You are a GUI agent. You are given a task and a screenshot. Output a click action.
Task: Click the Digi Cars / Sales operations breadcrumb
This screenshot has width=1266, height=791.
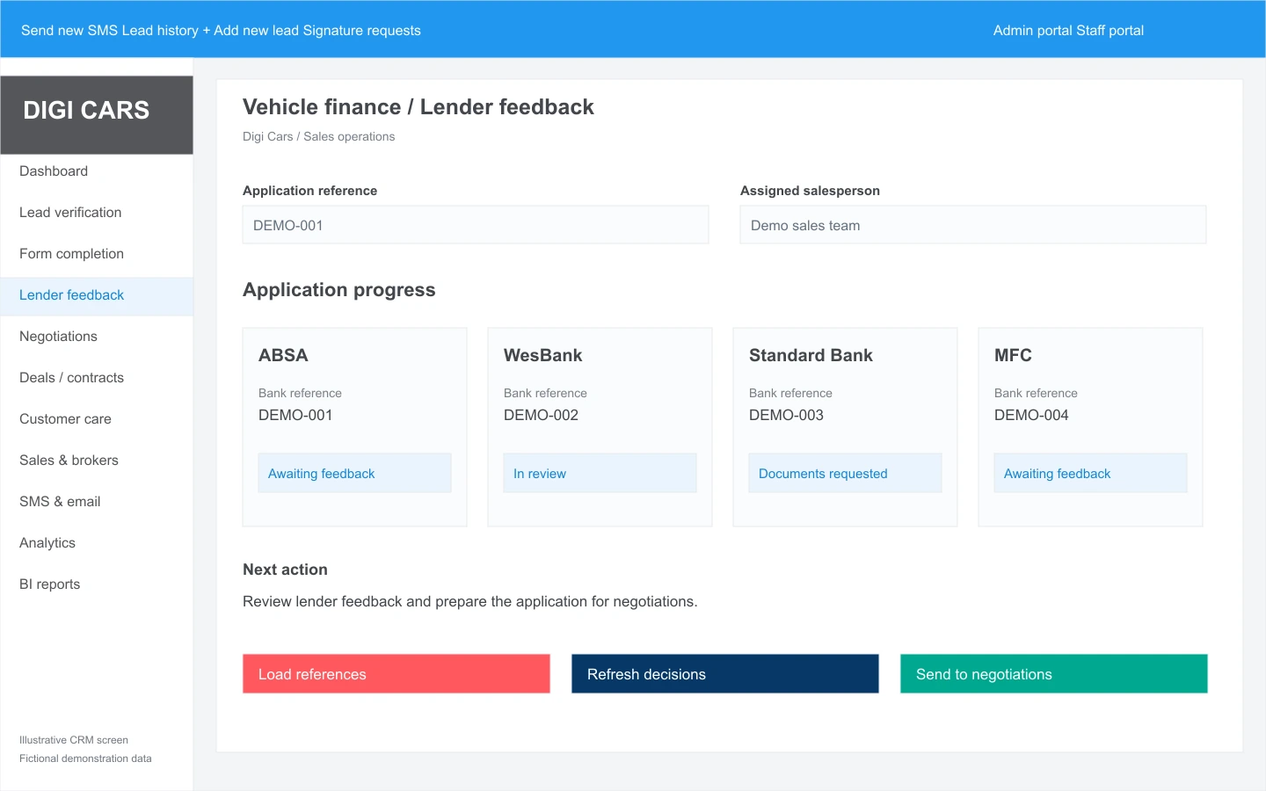click(318, 136)
